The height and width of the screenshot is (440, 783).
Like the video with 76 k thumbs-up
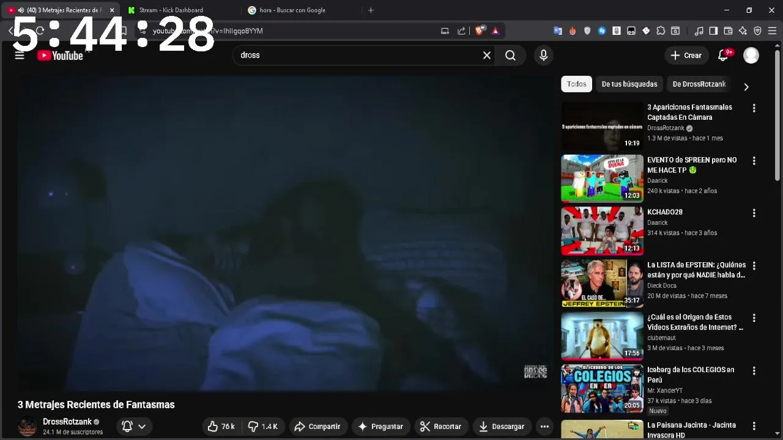point(221,427)
